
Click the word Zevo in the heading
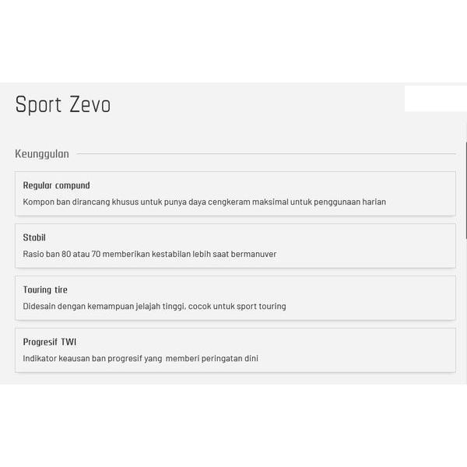90,105
